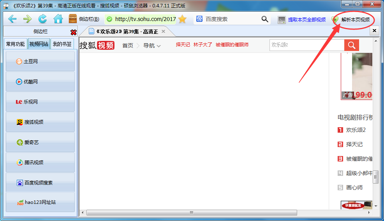Click the vertical scrollbar thumb
Screen dimensions: 384x221
[x=376, y=177]
